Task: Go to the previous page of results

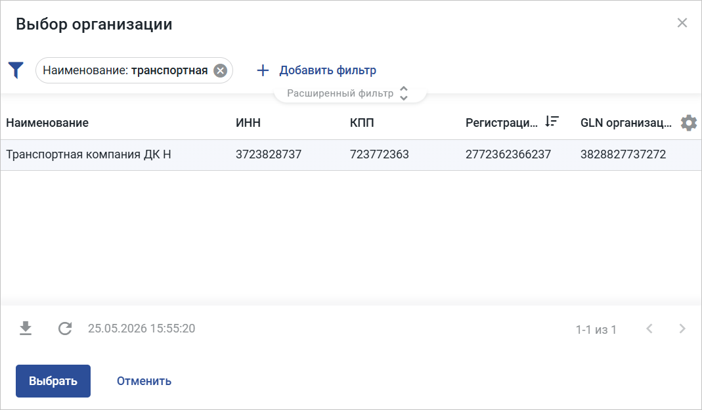Action: [x=649, y=329]
